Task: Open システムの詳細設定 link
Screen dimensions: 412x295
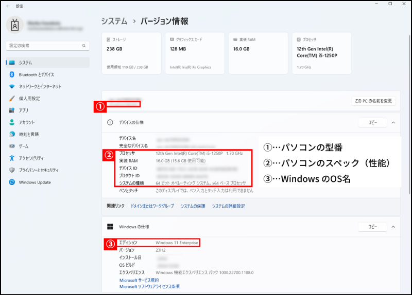Action: point(228,206)
